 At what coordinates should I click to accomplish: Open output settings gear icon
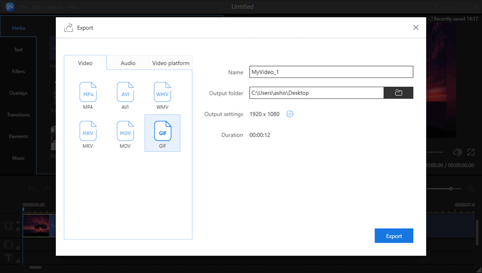pos(290,114)
